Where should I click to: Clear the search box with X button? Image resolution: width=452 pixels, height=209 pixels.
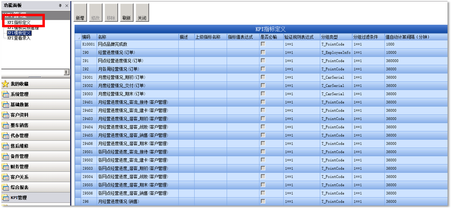(66, 72)
